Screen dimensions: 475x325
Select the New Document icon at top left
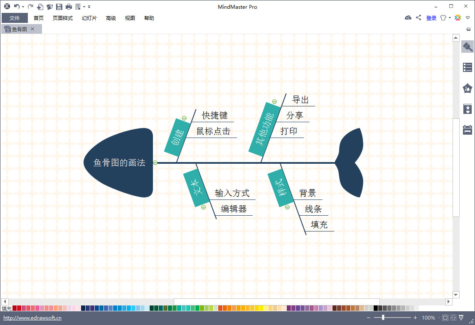(40, 6)
